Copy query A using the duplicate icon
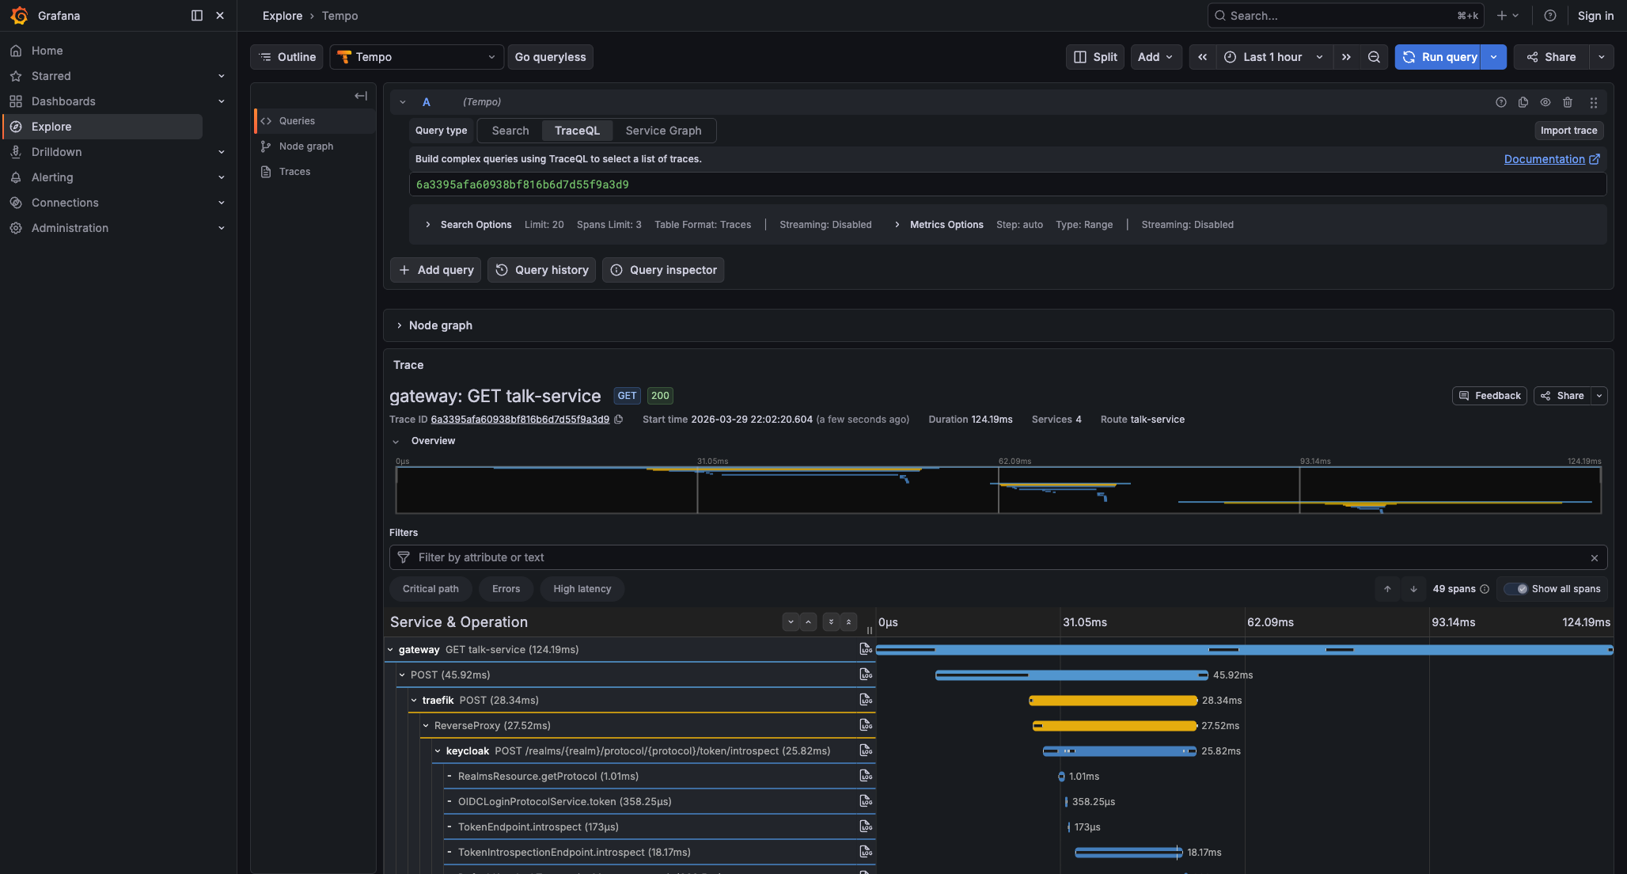 coord(1523,102)
